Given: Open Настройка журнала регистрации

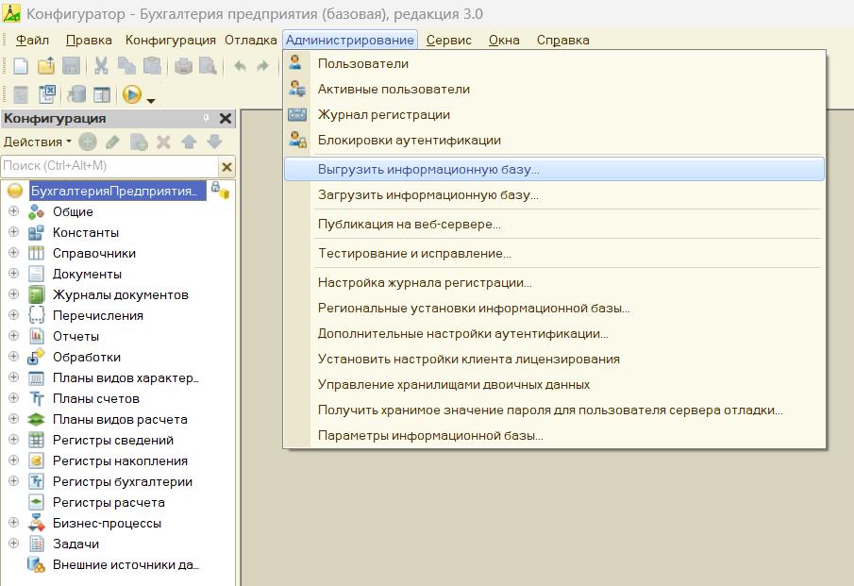Looking at the screenshot, I should click(x=555, y=283).
